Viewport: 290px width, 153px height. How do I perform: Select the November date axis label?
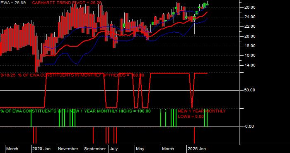tap(68, 149)
